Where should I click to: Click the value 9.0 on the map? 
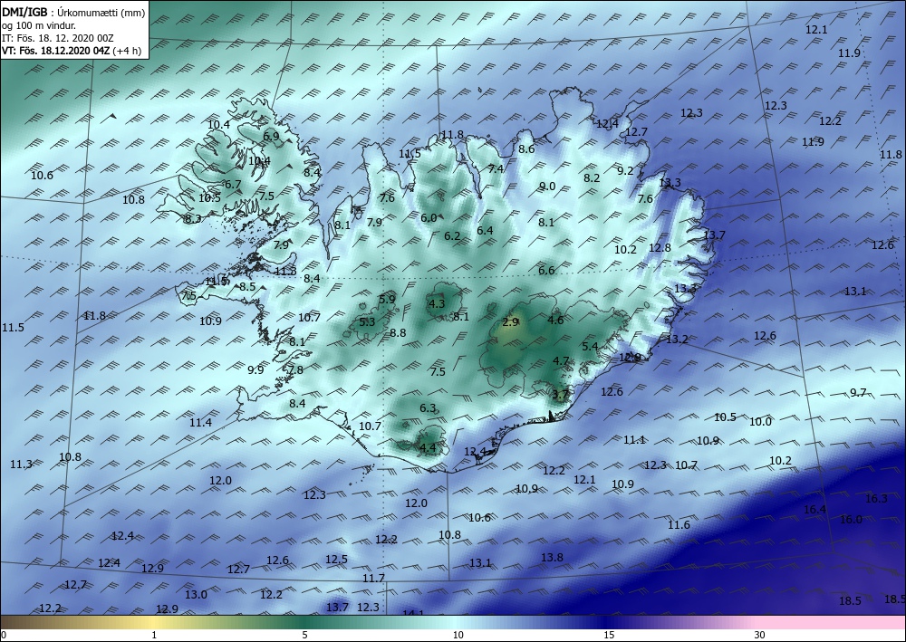click(x=547, y=186)
